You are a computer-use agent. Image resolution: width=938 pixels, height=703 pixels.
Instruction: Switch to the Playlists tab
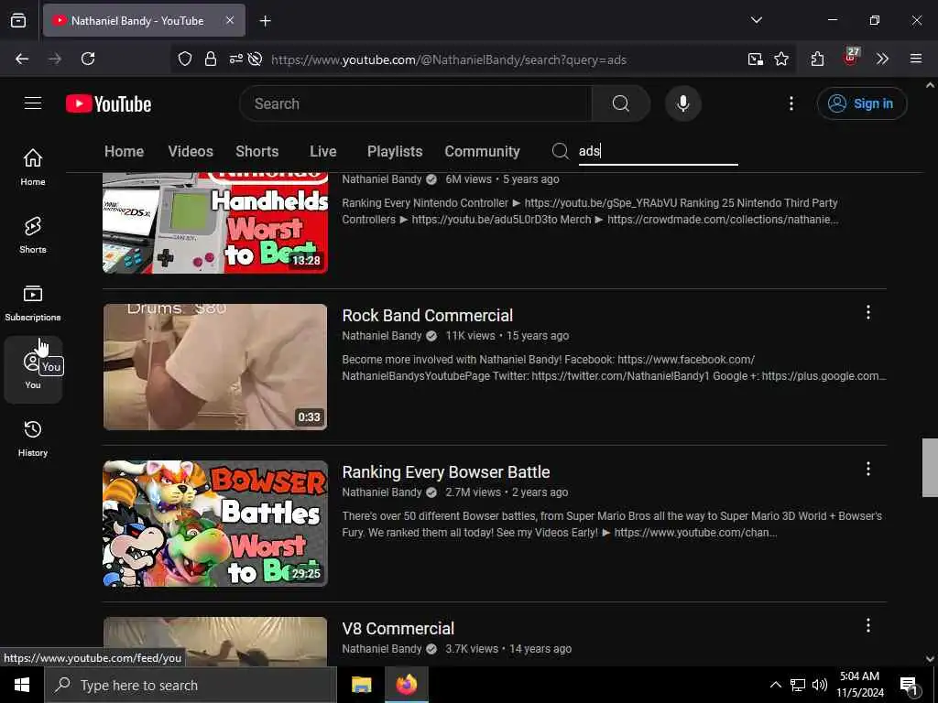coord(395,151)
